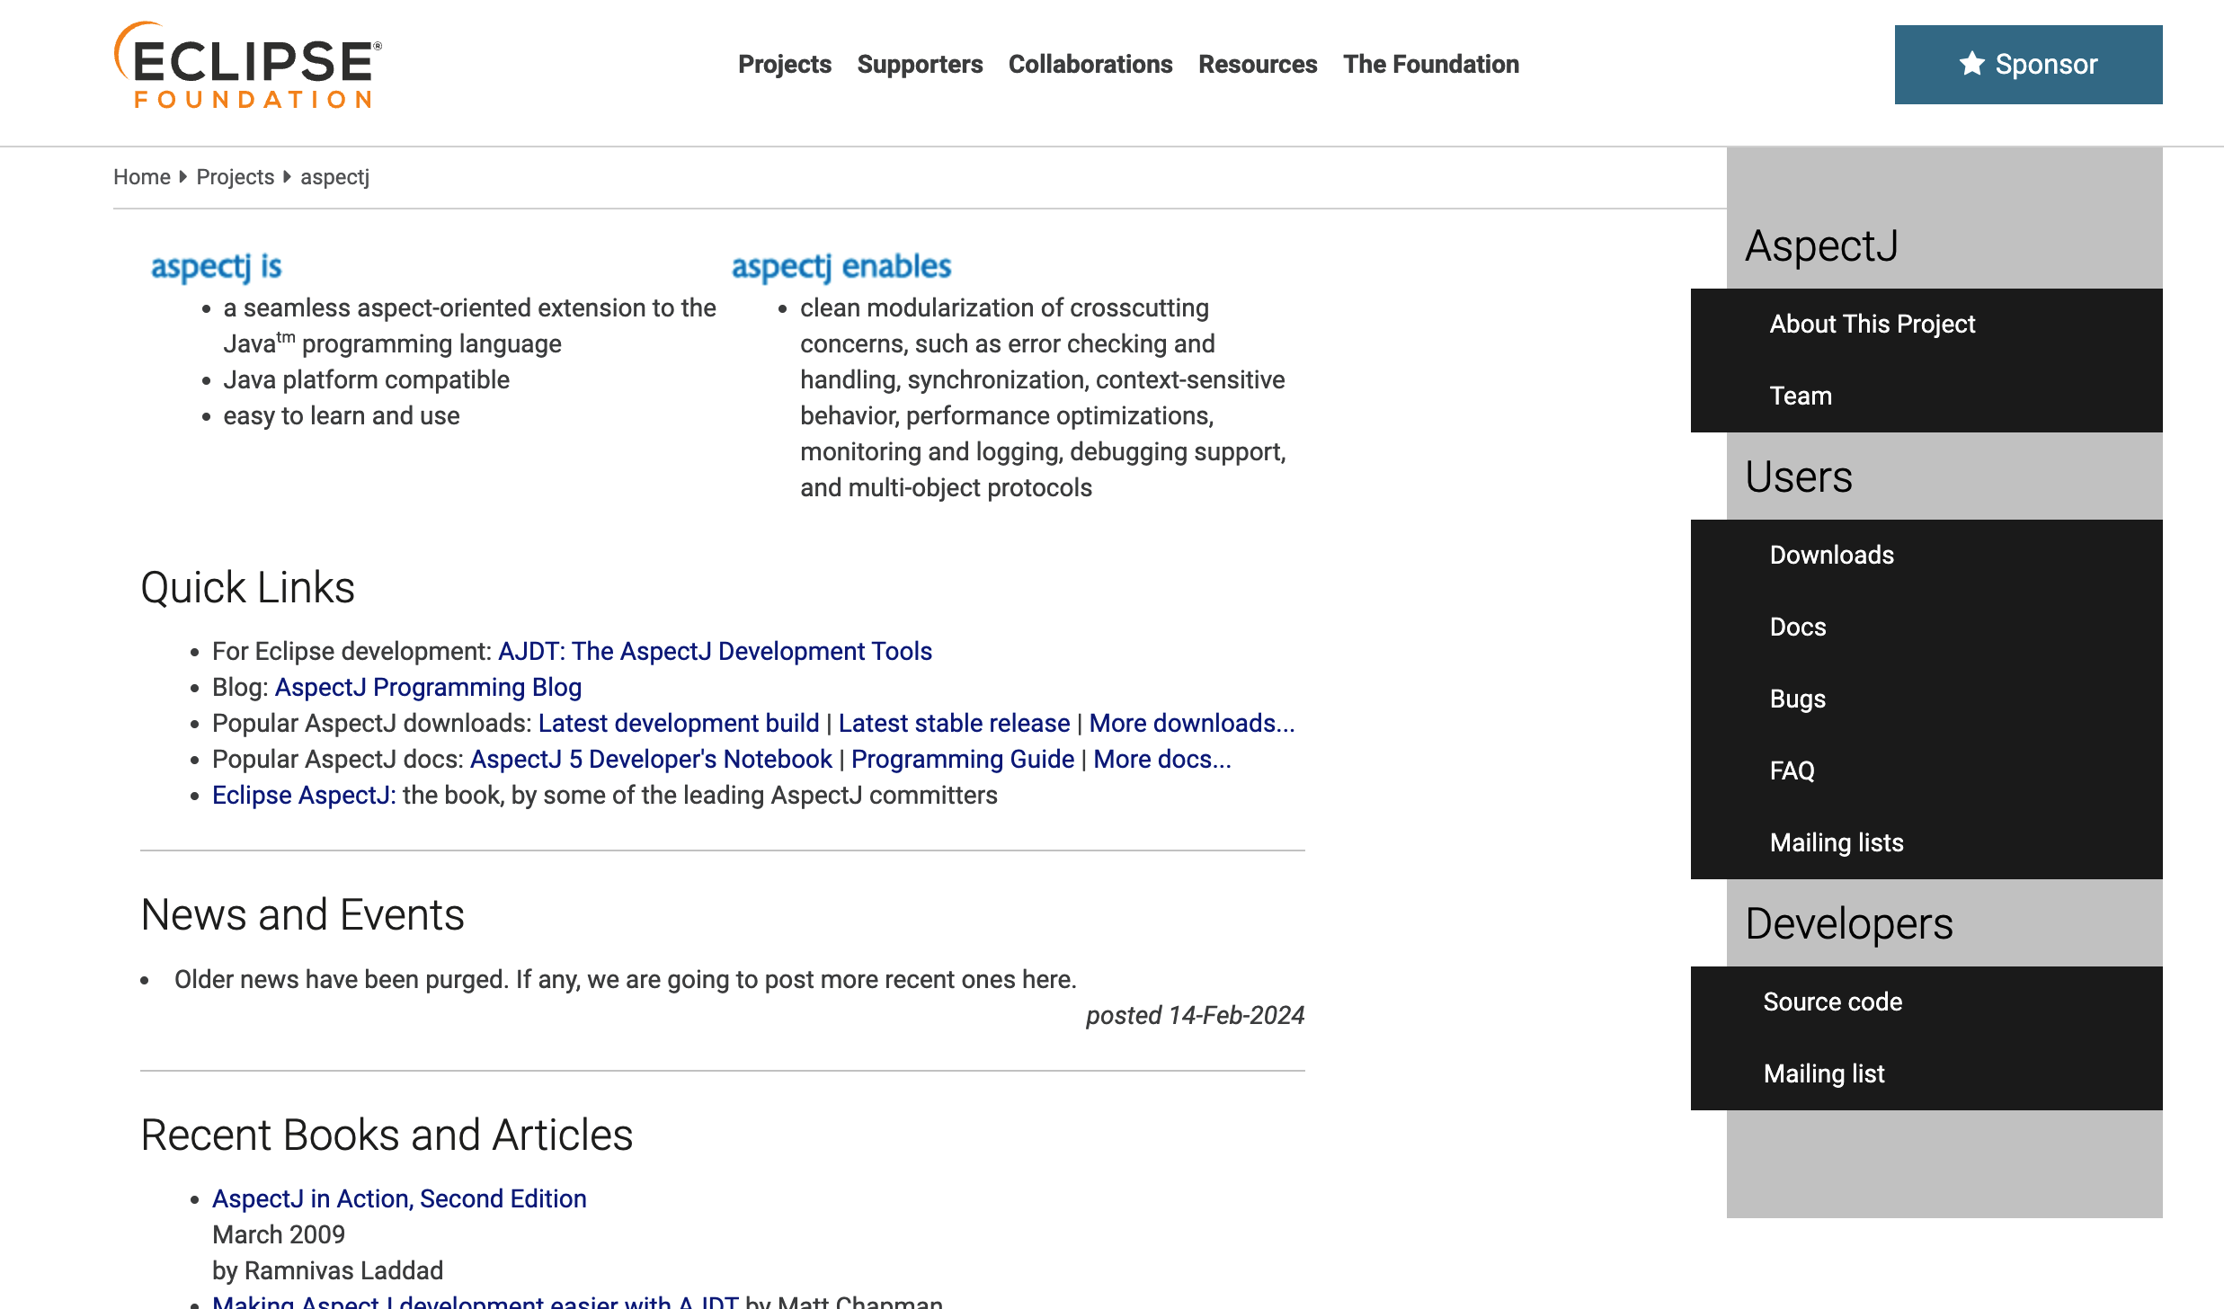The image size is (2224, 1309).
Task: Expand the Team section in sidebar
Action: tap(1801, 395)
